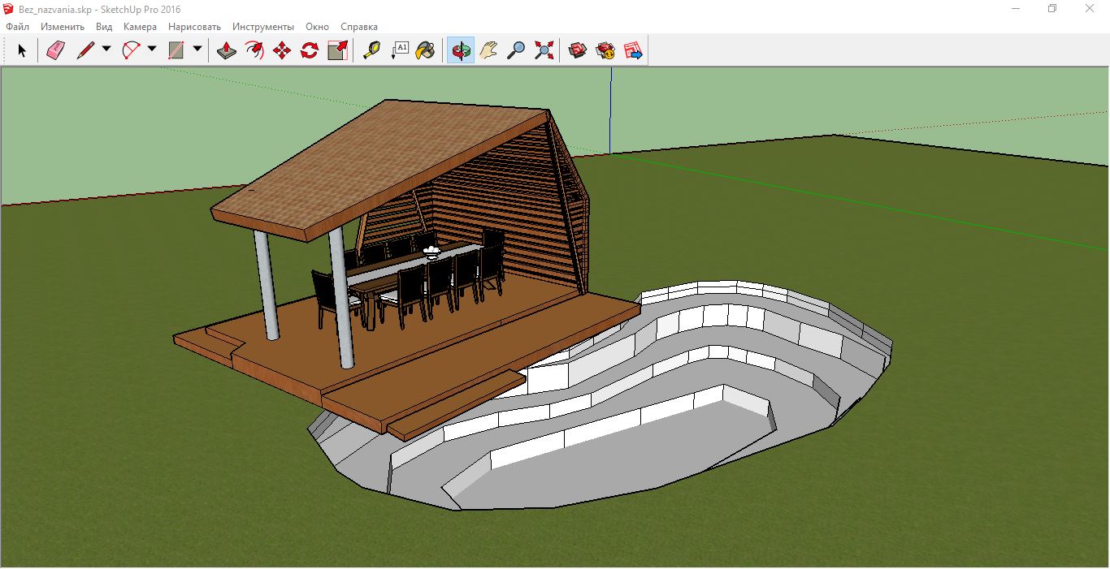Open the Файл menu
Viewport: 1110px width, 569px height.
click(17, 27)
